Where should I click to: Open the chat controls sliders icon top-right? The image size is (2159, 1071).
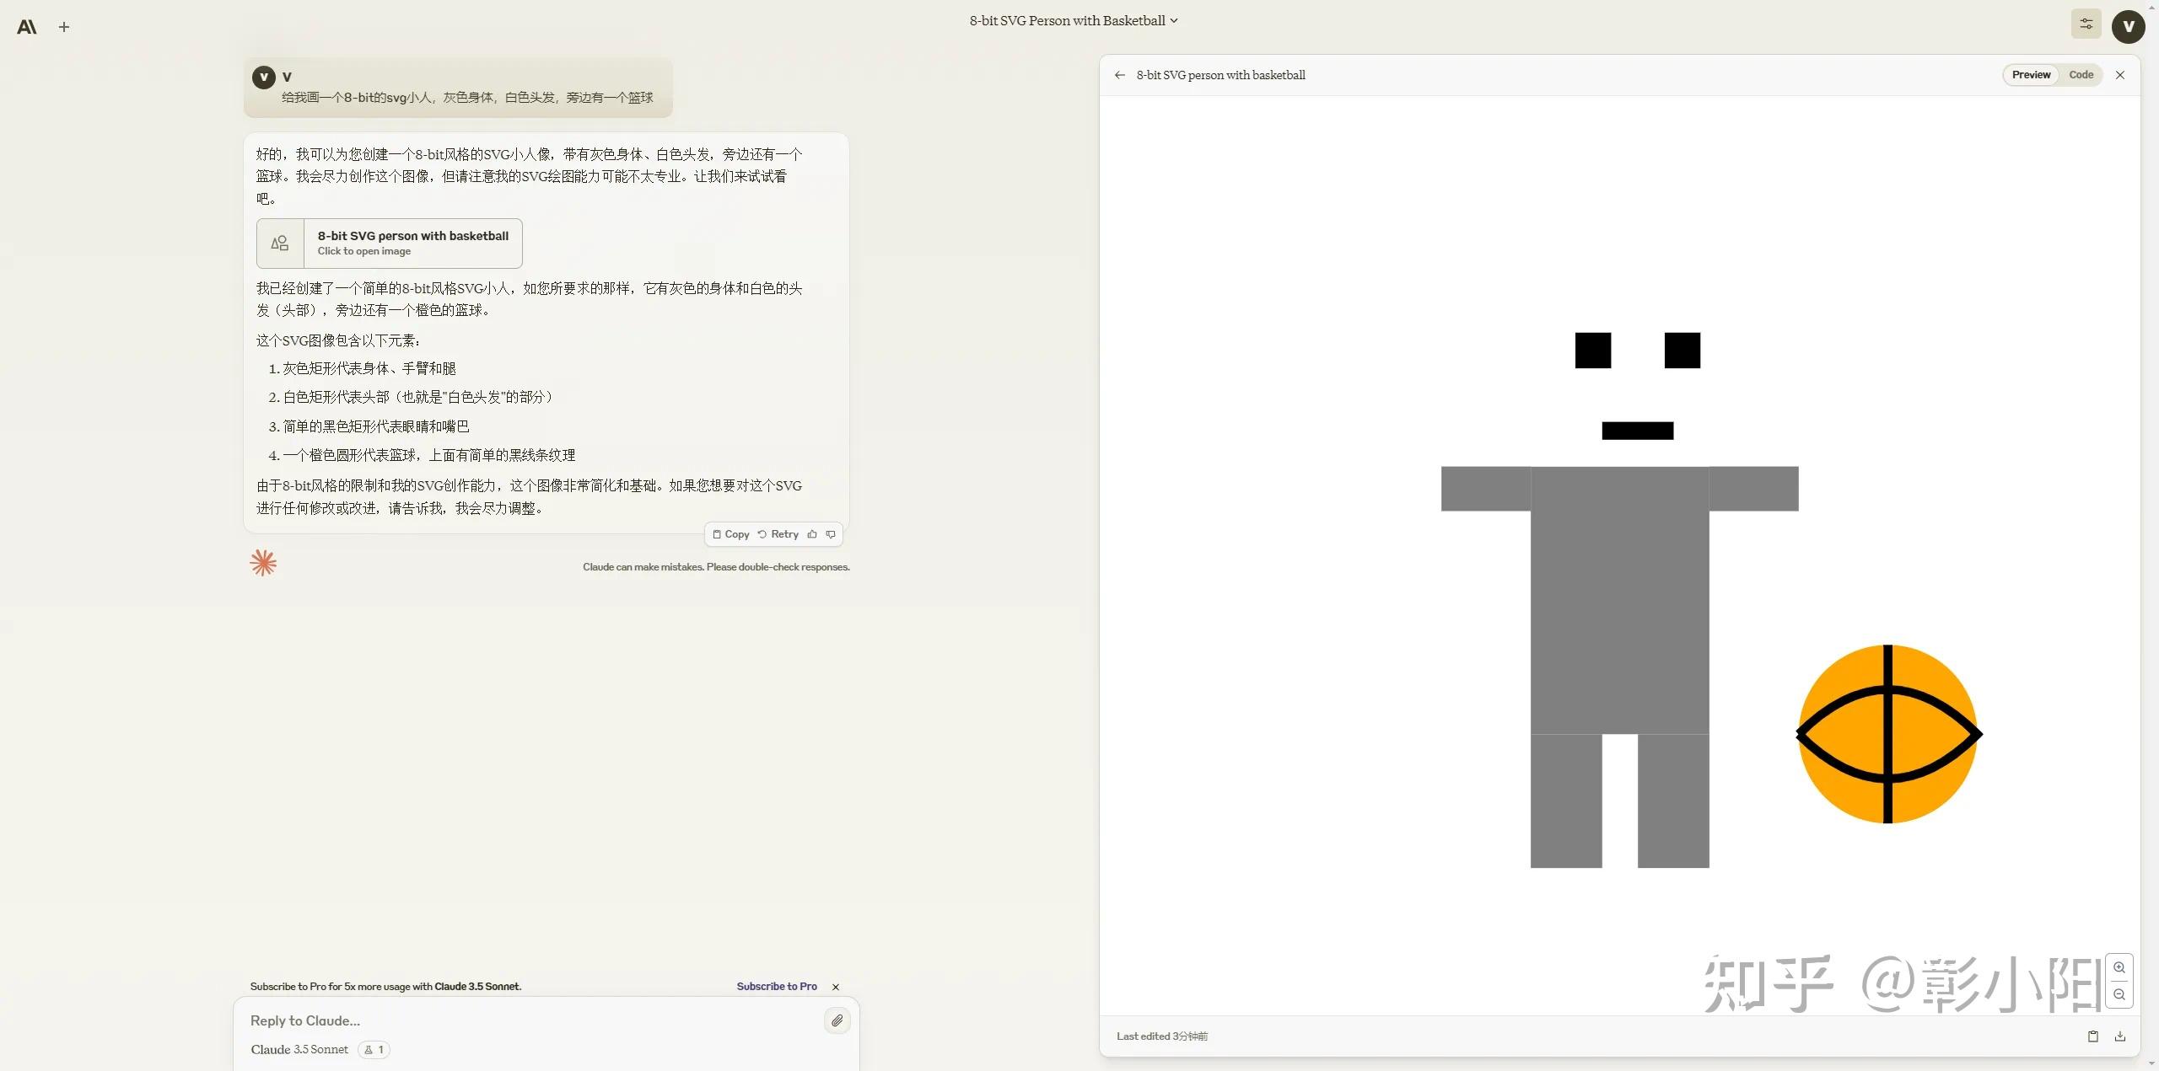[2086, 24]
